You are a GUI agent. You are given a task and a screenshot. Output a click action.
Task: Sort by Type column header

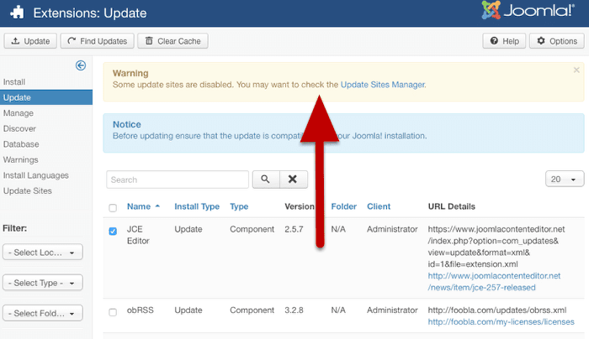[x=239, y=206]
